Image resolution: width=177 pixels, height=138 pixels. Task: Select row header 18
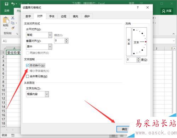point(3,123)
